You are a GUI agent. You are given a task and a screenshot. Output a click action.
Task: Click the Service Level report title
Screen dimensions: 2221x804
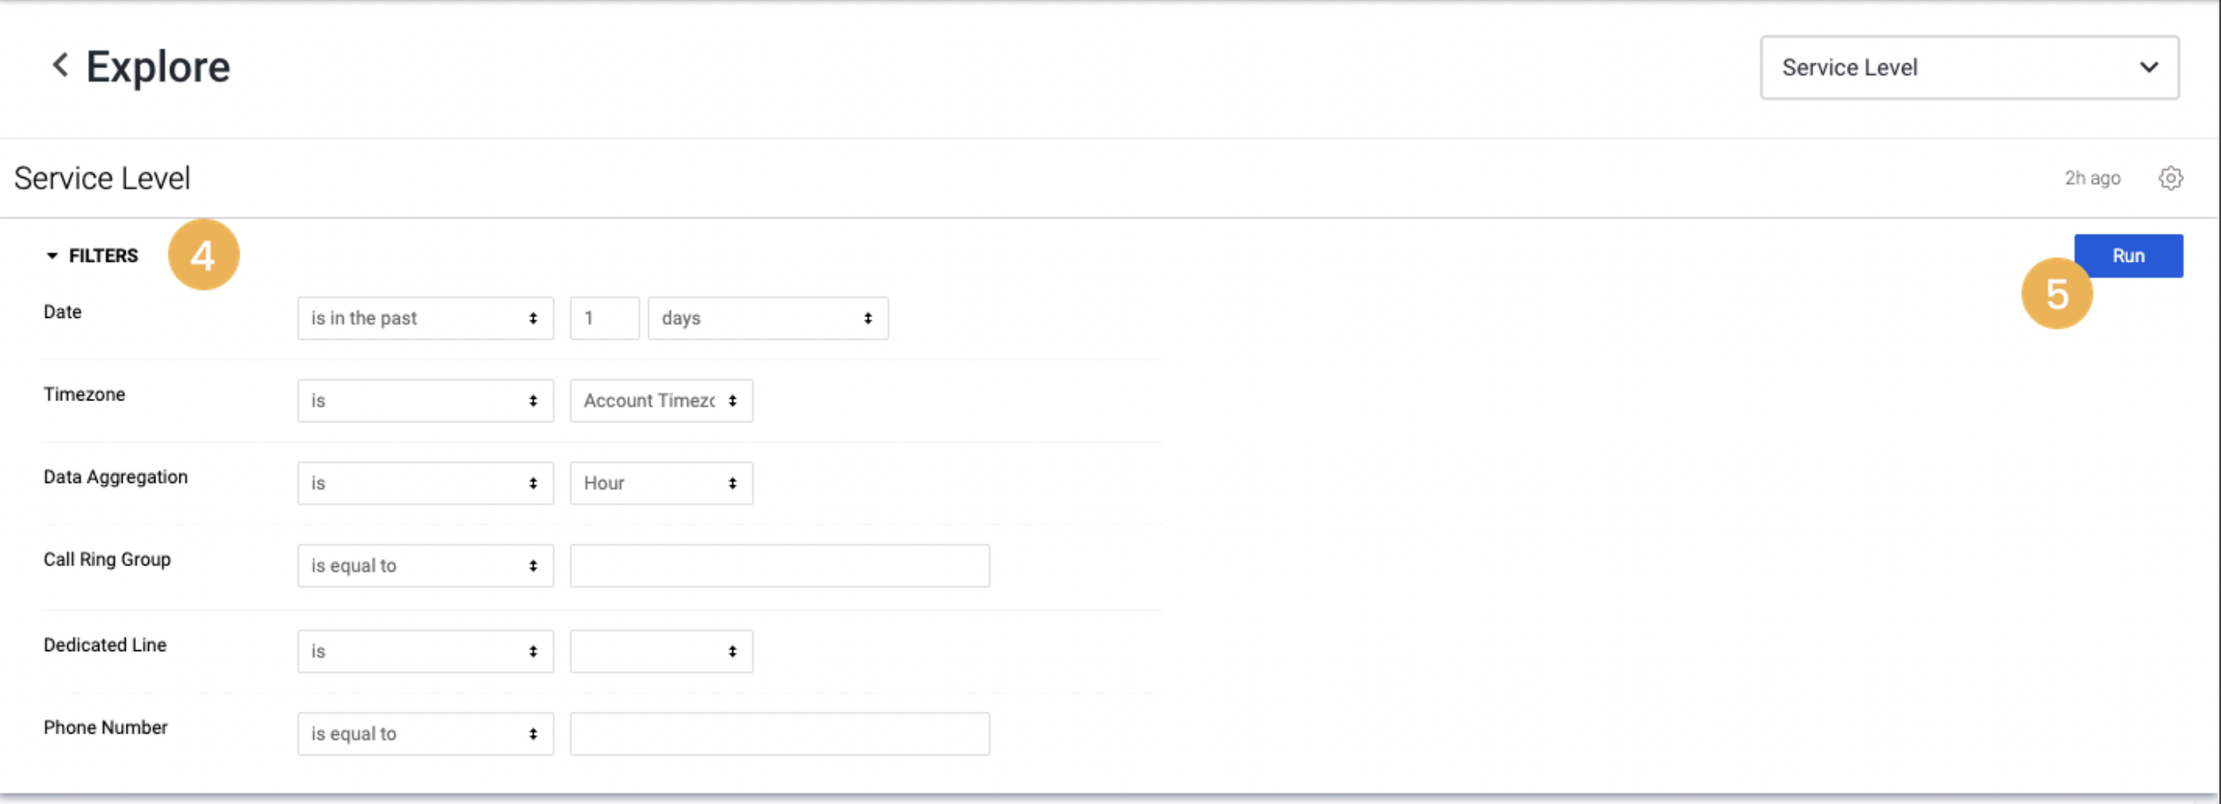[102, 179]
